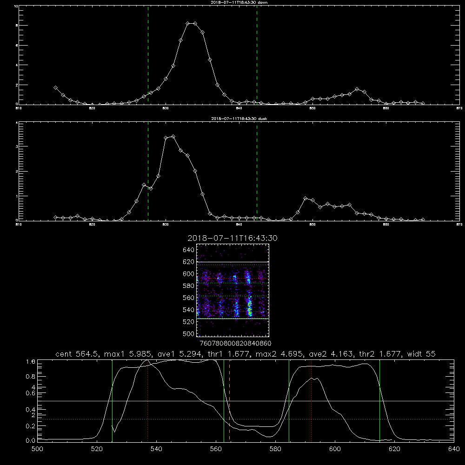Click the 'max2 4.695' value in the stats header
Viewport: 465px width, 465px height.
coord(279,354)
